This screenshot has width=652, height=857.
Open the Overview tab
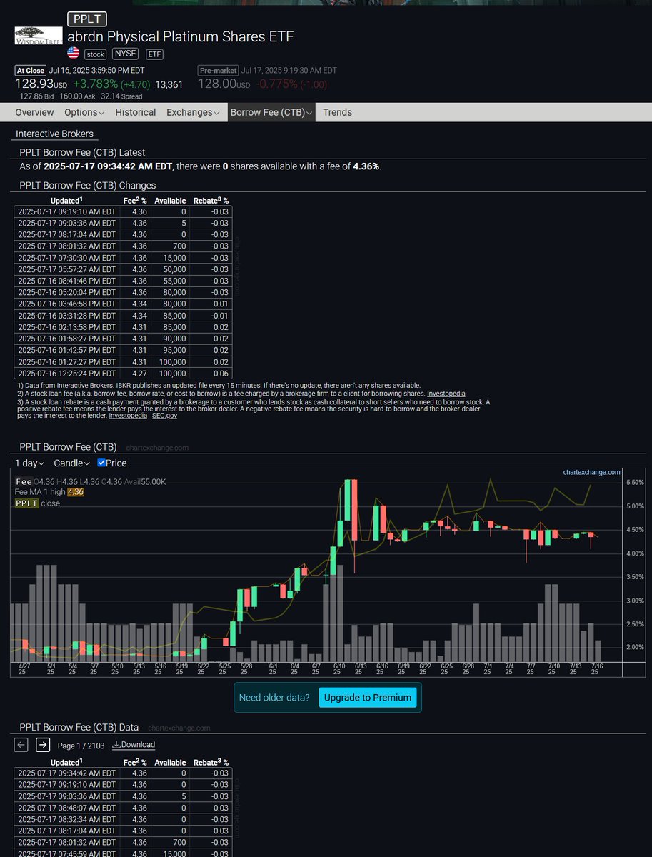tap(34, 112)
